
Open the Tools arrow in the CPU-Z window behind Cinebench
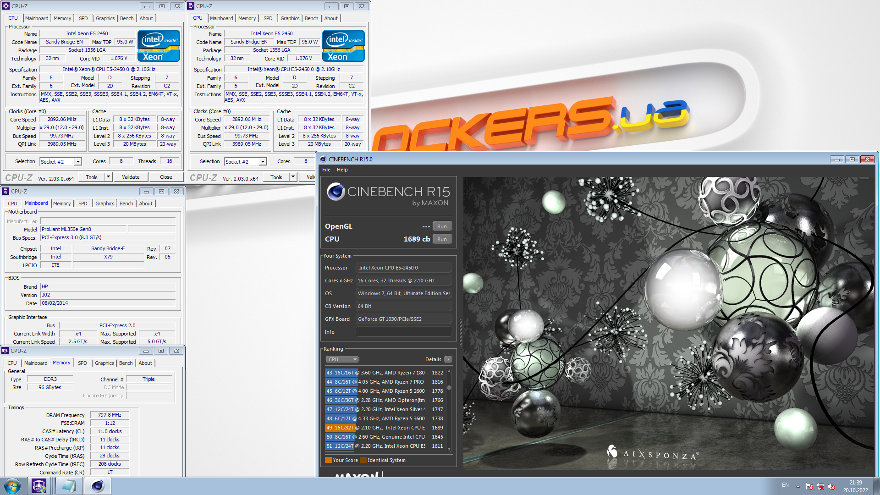tap(293, 177)
